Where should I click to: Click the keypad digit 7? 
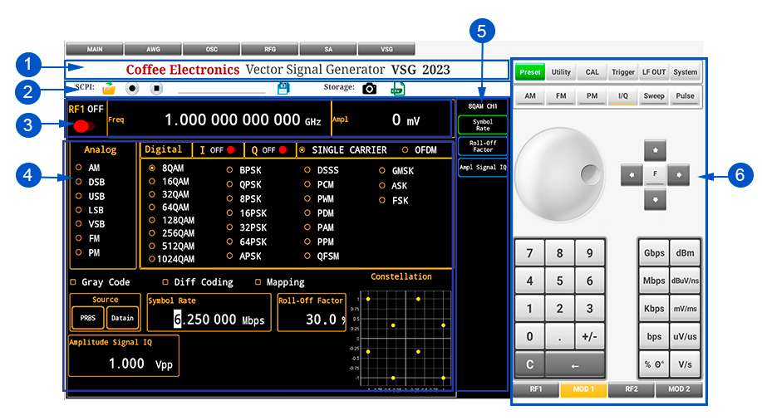click(529, 253)
